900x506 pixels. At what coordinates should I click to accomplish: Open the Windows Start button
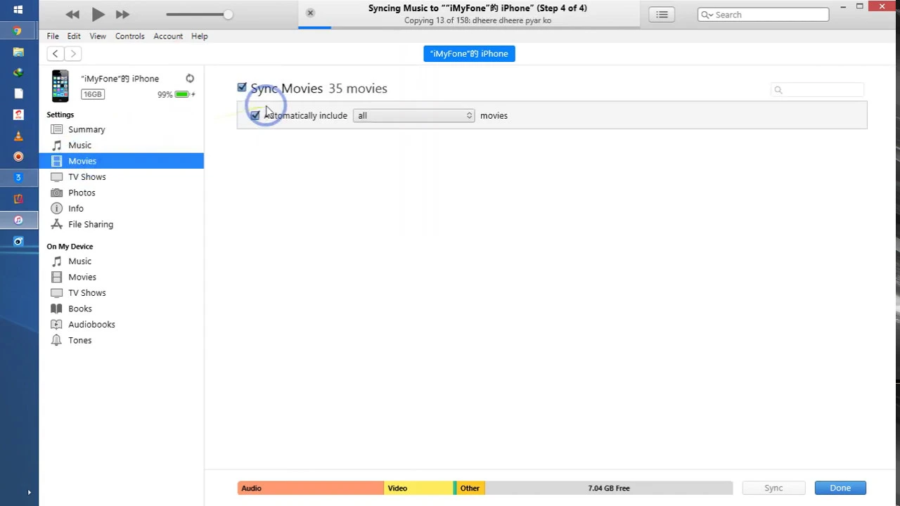(18, 10)
